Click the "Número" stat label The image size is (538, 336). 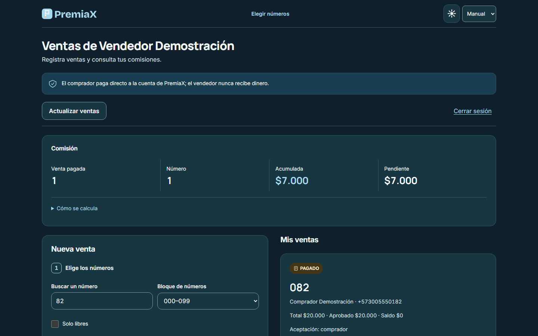pos(176,169)
